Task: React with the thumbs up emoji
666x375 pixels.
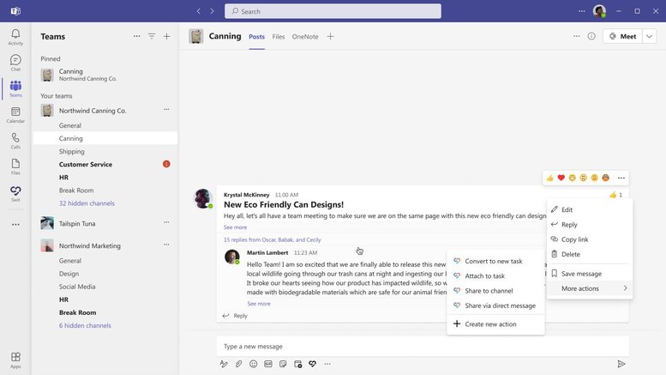Action: pos(549,178)
